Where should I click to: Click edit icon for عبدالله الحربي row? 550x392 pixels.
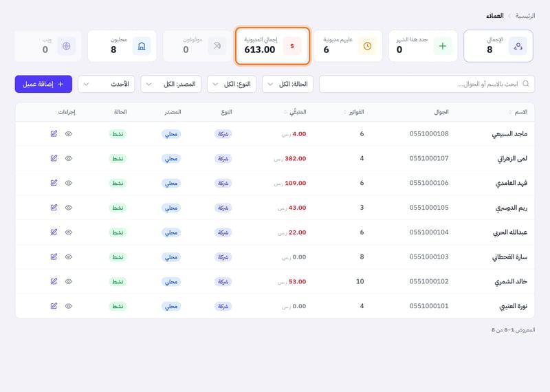click(54, 232)
